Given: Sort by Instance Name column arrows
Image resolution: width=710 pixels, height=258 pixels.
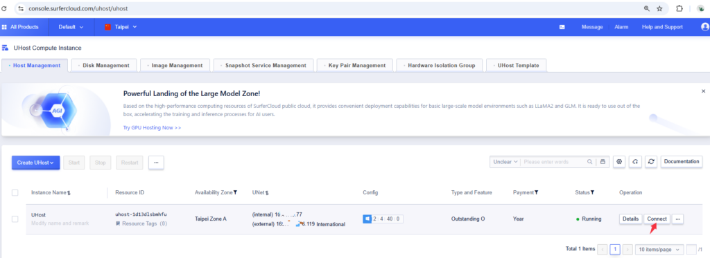Looking at the screenshot, I should pyautogui.click(x=69, y=193).
